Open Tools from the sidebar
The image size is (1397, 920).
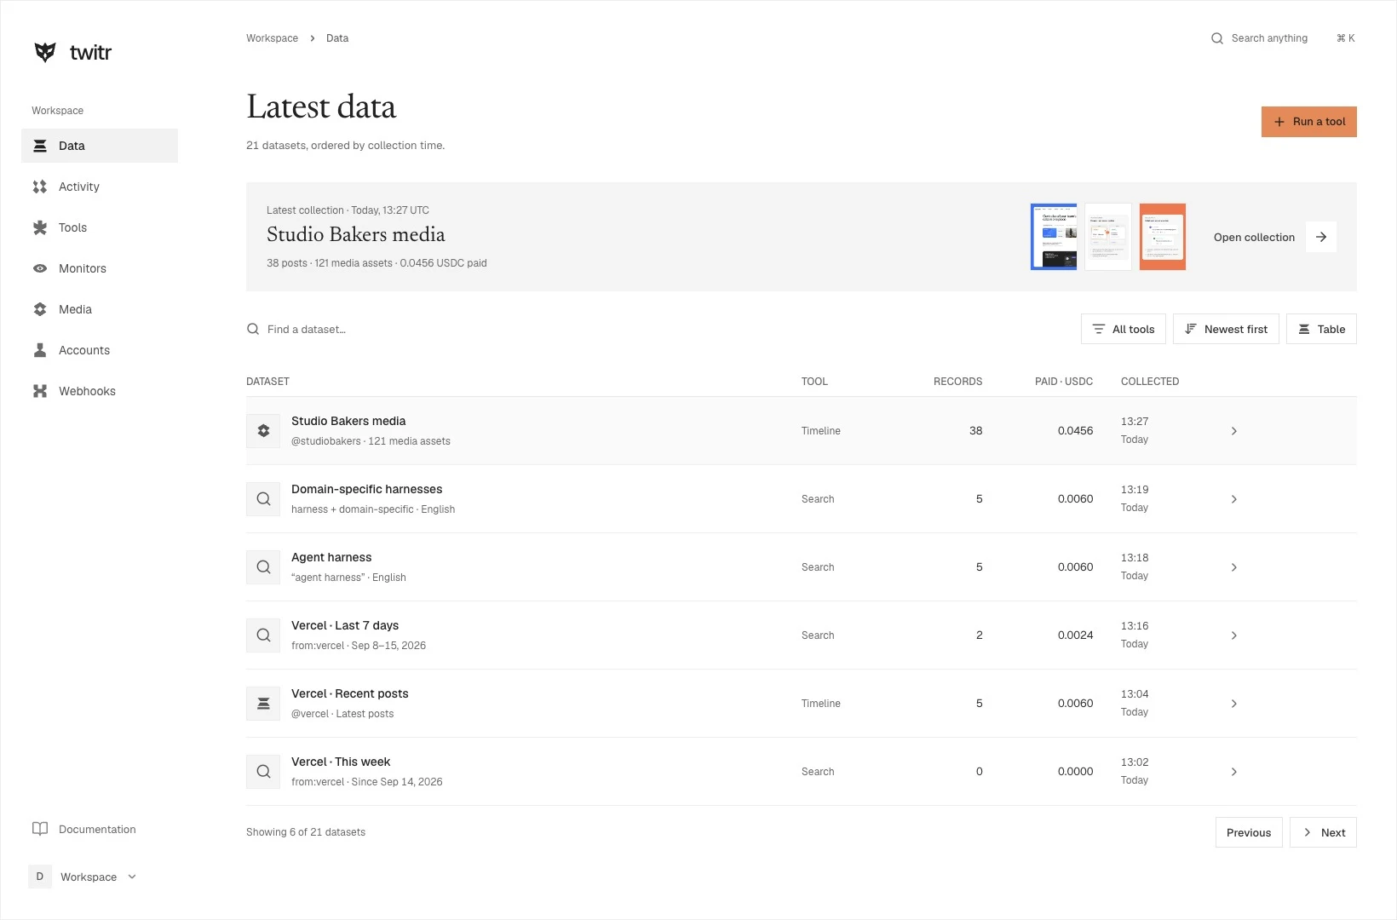coord(100,227)
